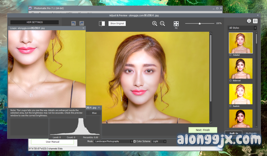Image resolution: width=267 pixels, height=156 pixels.
Task: Open the Color Scheme dropdown
Action: click(159, 141)
